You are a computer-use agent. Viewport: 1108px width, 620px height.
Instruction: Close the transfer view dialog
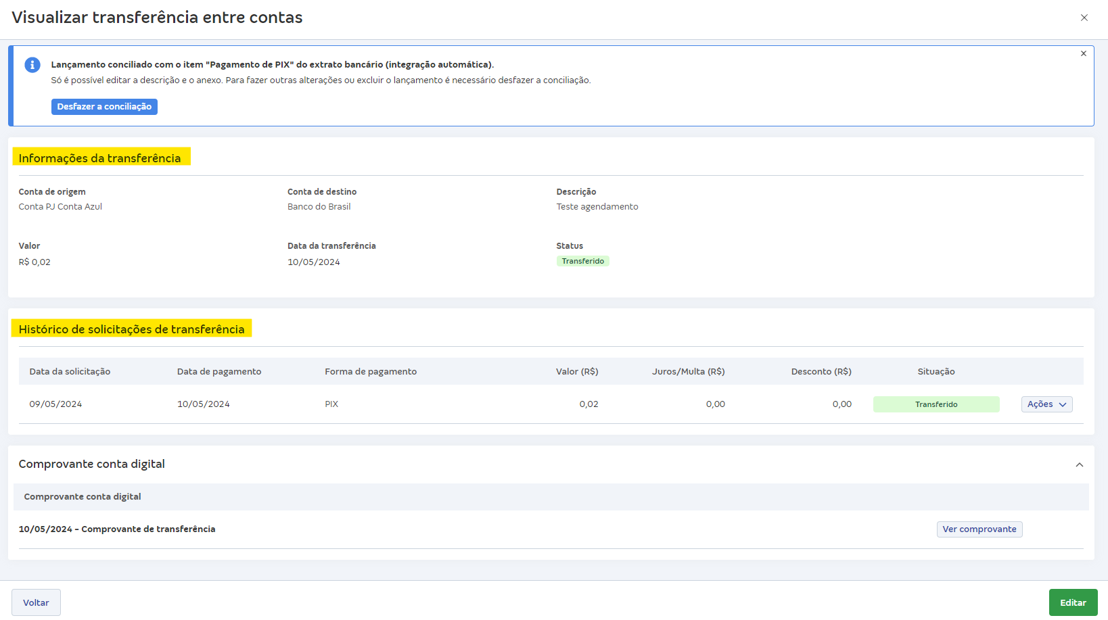(1084, 18)
